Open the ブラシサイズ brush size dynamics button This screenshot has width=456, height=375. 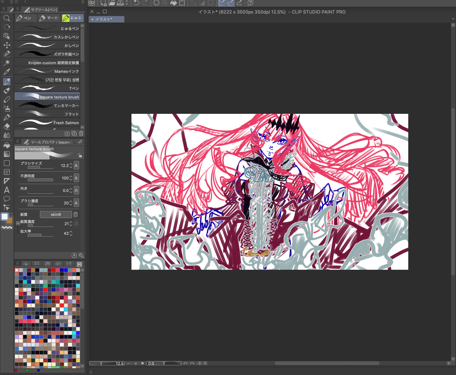click(x=76, y=166)
